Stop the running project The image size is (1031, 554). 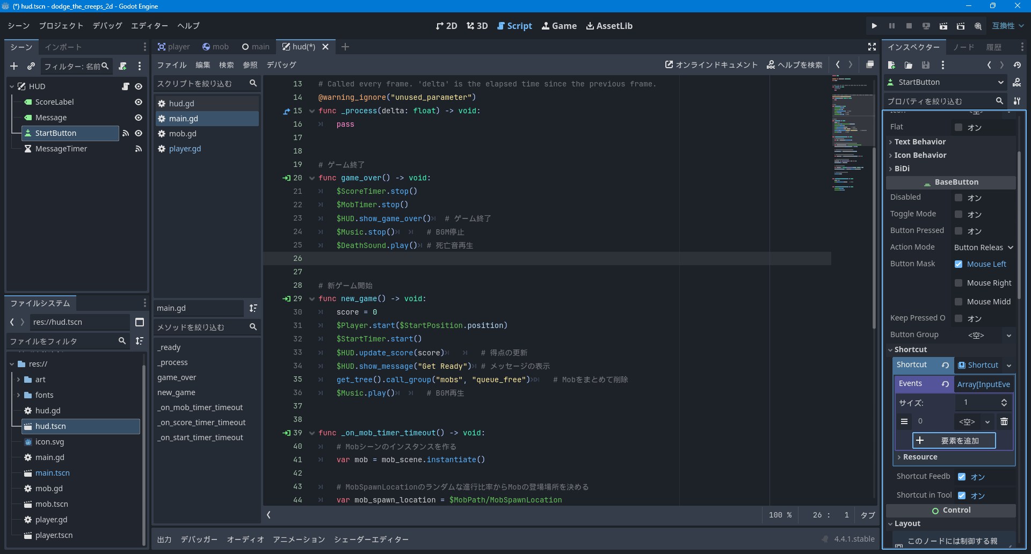pyautogui.click(x=909, y=26)
